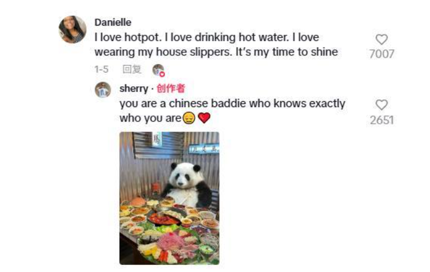Click the red heart emoji in reply

[204, 118]
